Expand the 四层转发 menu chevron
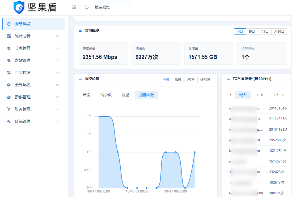This screenshot has width=292, height=197. click(58, 73)
